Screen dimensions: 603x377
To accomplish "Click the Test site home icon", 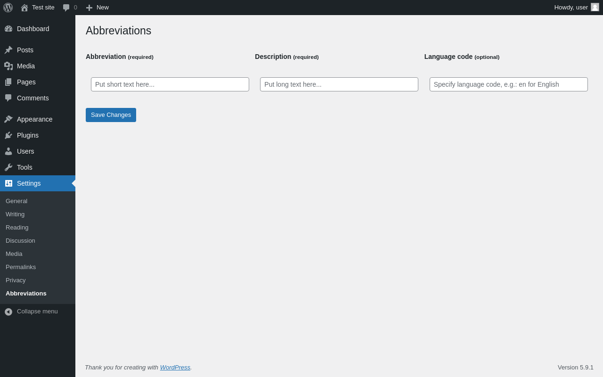I will click(x=24, y=8).
